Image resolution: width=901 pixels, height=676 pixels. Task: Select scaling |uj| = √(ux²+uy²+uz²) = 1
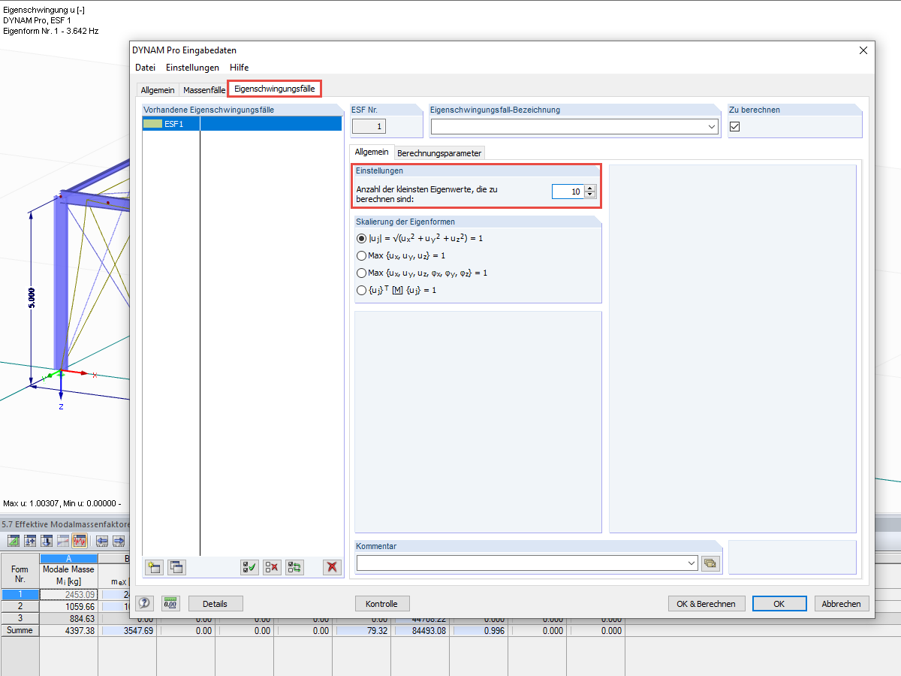click(362, 238)
